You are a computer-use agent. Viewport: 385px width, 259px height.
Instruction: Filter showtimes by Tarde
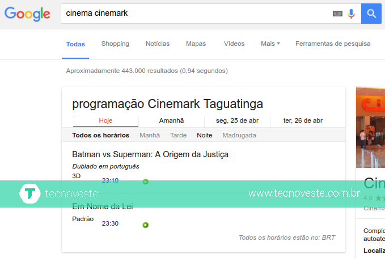[178, 135]
